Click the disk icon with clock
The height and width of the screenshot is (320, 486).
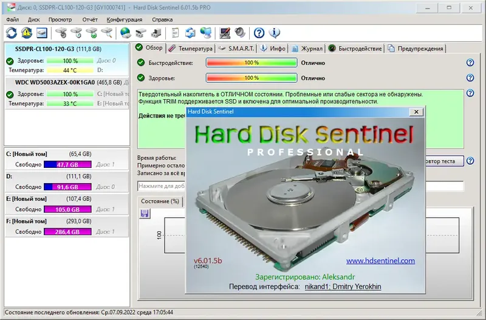tap(77, 33)
